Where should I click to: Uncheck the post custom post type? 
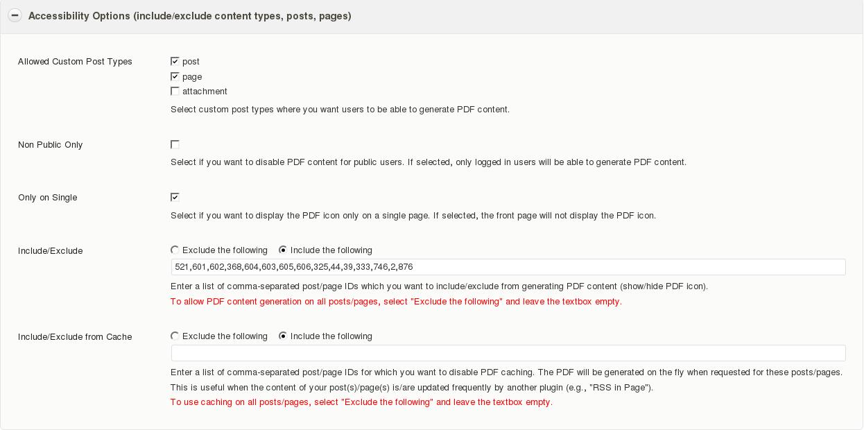coord(175,61)
